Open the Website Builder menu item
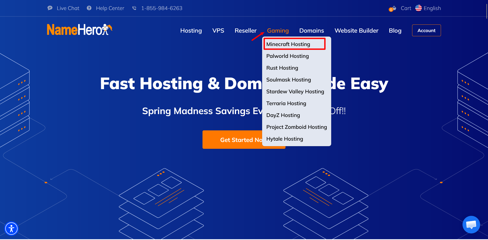The width and height of the screenshot is (488, 240). [356, 30]
